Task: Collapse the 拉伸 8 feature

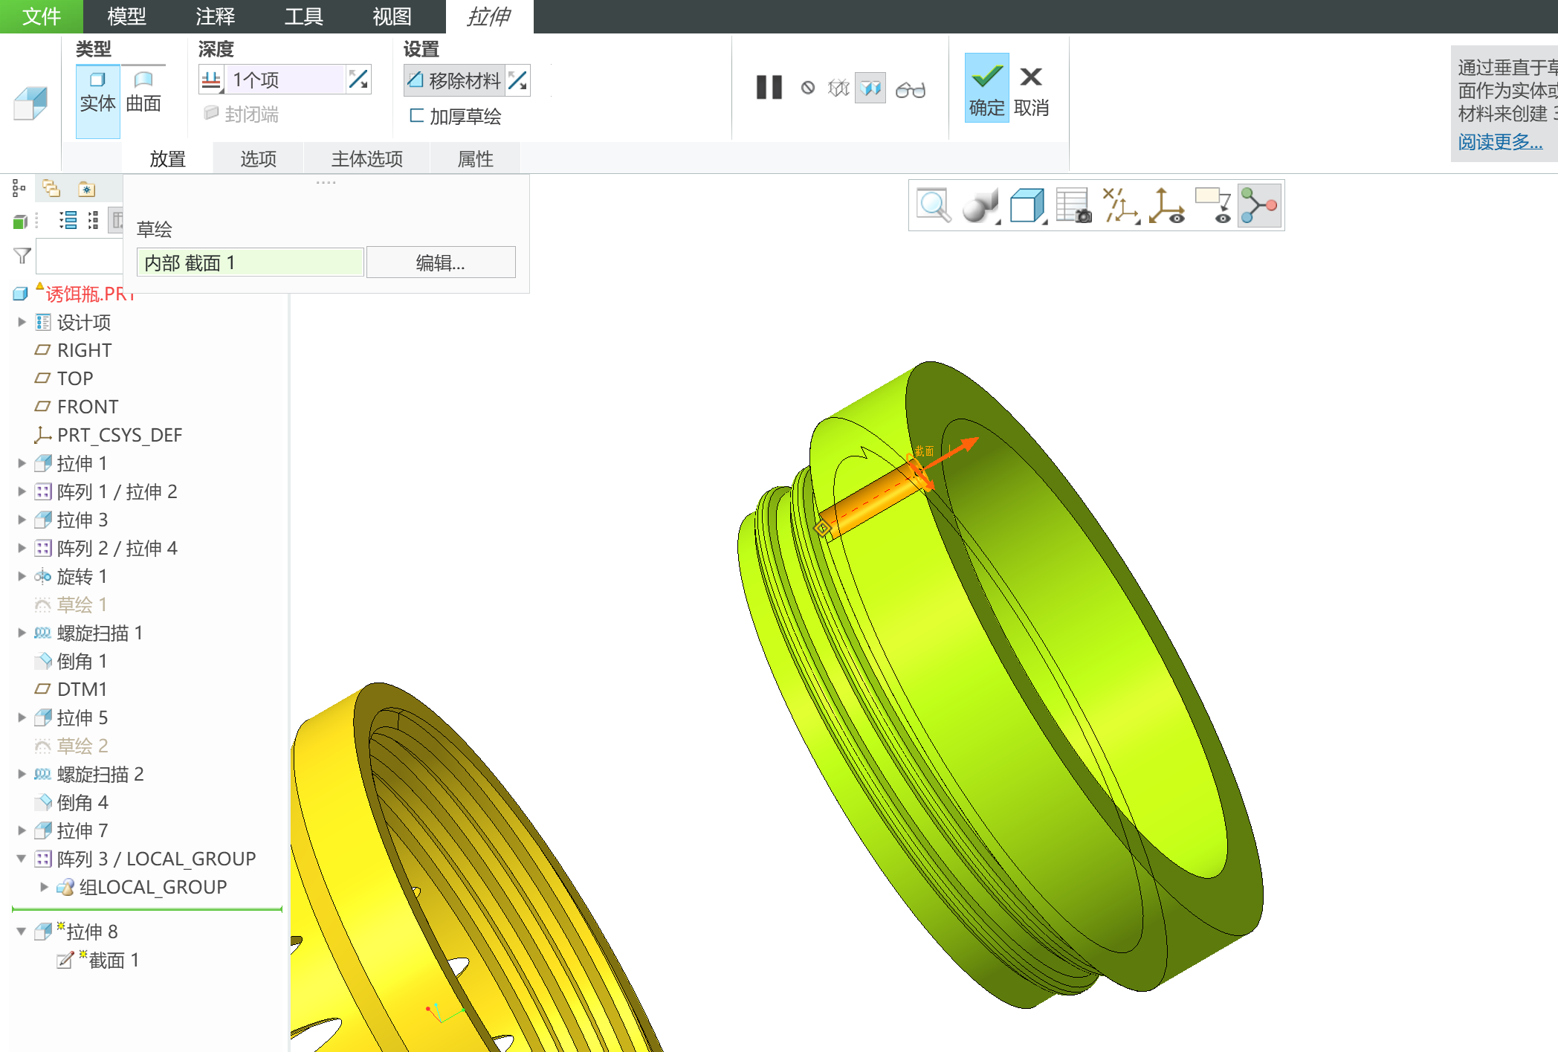Action: pyautogui.click(x=22, y=932)
